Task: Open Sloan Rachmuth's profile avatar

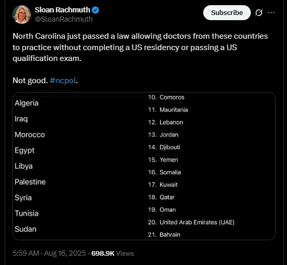Action: click(22, 14)
